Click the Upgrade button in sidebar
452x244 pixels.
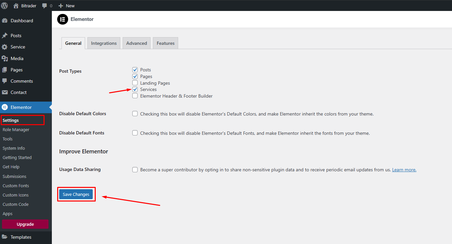(25, 224)
